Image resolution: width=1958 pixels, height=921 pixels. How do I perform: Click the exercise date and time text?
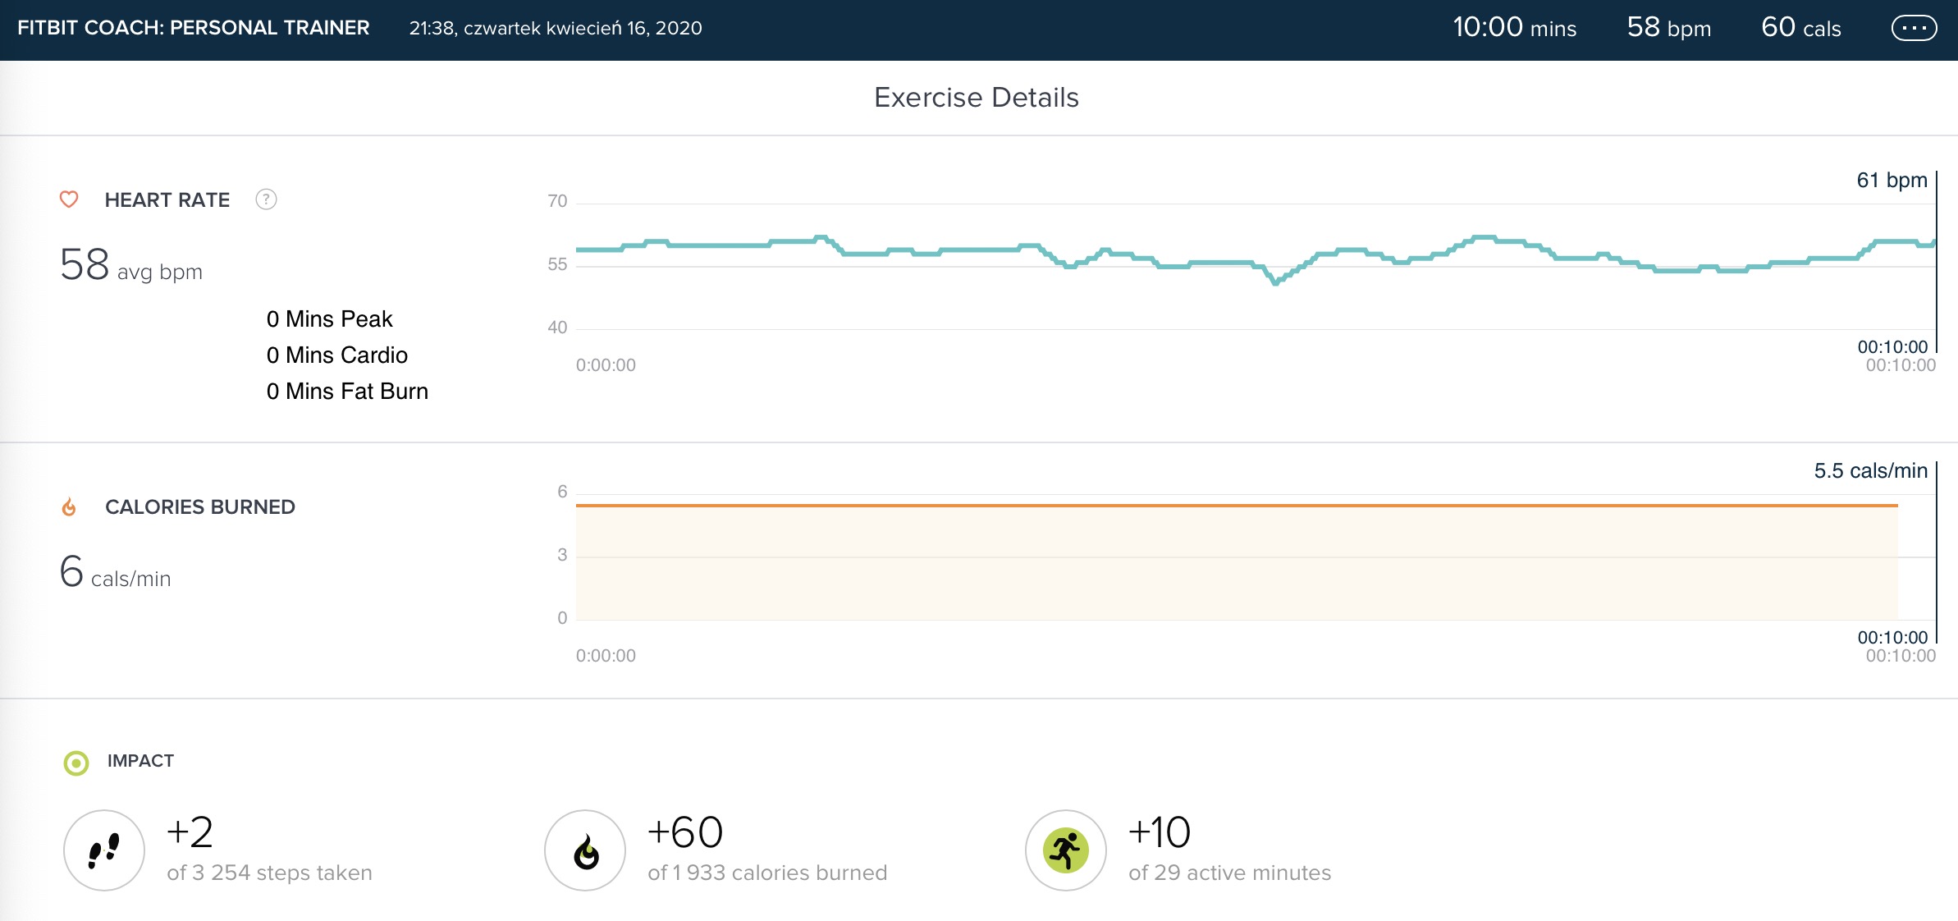(556, 29)
